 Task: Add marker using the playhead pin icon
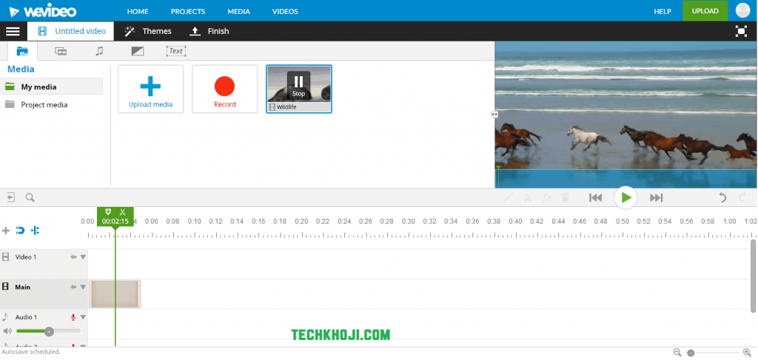pyautogui.click(x=108, y=212)
